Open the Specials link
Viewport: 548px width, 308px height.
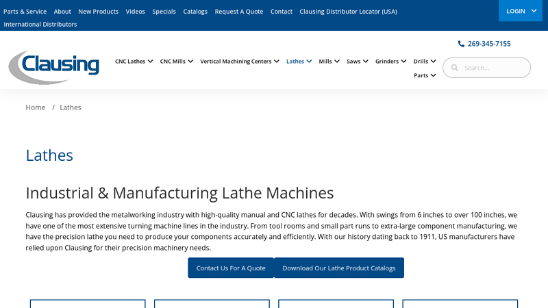164,12
